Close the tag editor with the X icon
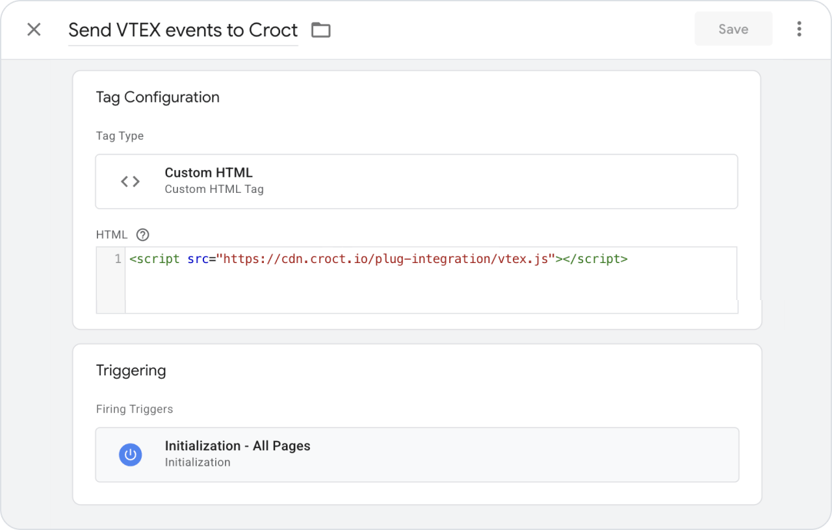This screenshot has width=832, height=530. (34, 29)
